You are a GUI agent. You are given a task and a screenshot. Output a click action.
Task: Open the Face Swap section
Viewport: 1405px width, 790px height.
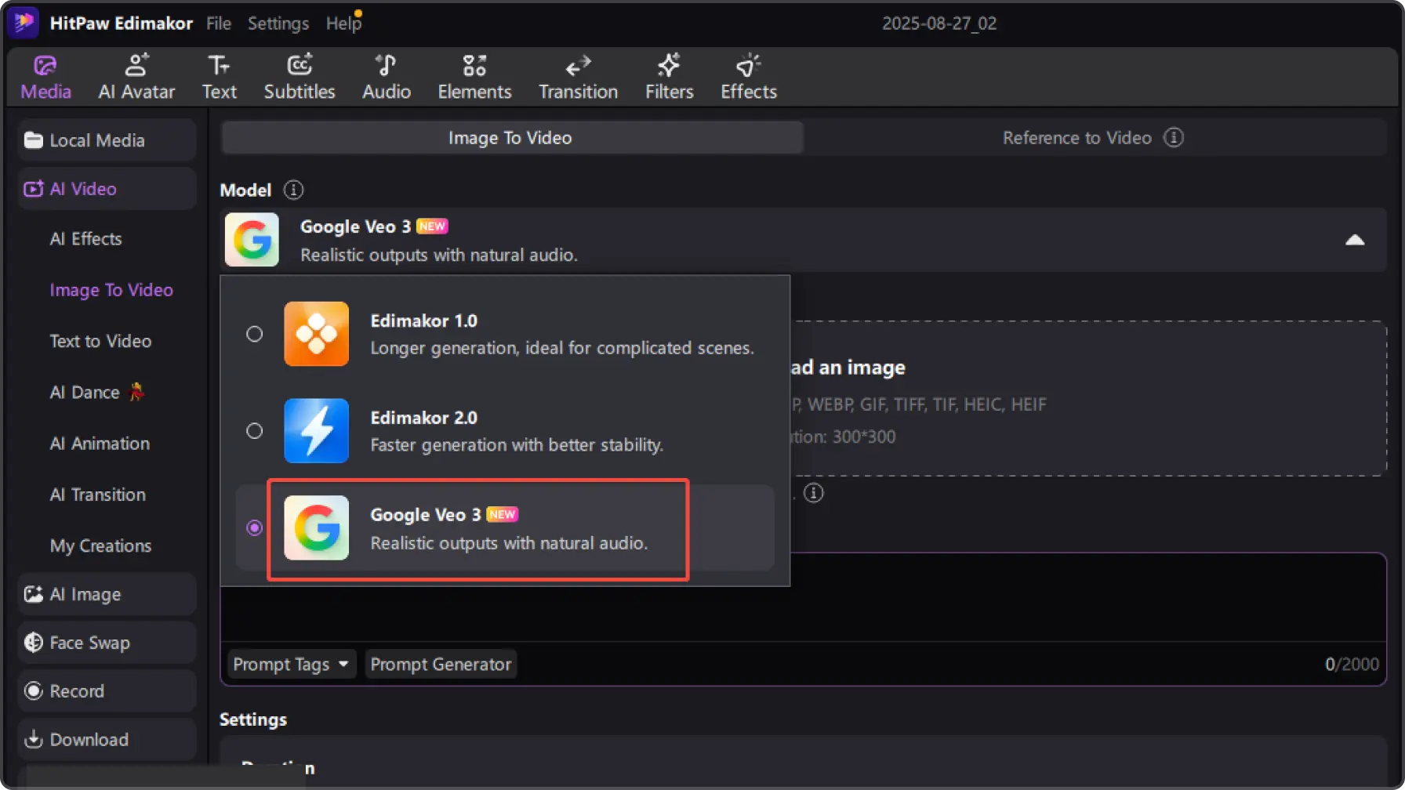tap(107, 643)
